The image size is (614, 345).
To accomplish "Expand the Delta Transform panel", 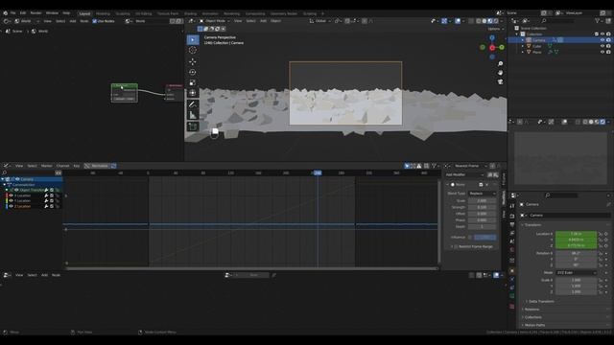I will pyautogui.click(x=541, y=302).
